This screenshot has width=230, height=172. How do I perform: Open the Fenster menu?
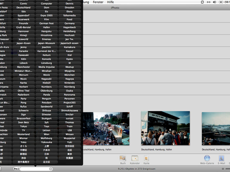pos(98,2)
